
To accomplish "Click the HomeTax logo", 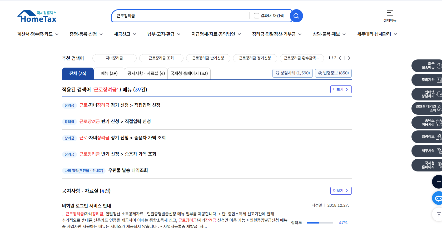I will coord(37,16).
